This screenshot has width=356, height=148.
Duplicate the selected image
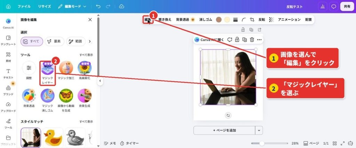pyautogui.click(x=244, y=40)
